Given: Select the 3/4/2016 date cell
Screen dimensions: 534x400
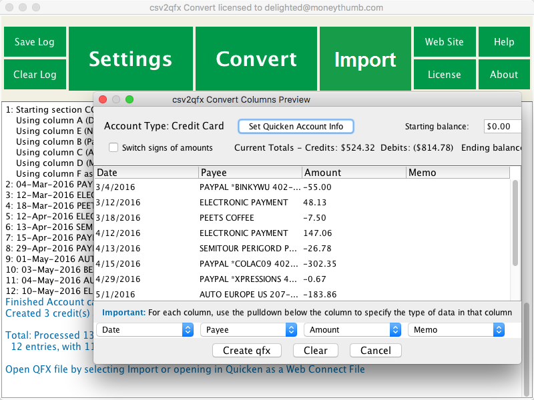Looking at the screenshot, I should point(147,187).
